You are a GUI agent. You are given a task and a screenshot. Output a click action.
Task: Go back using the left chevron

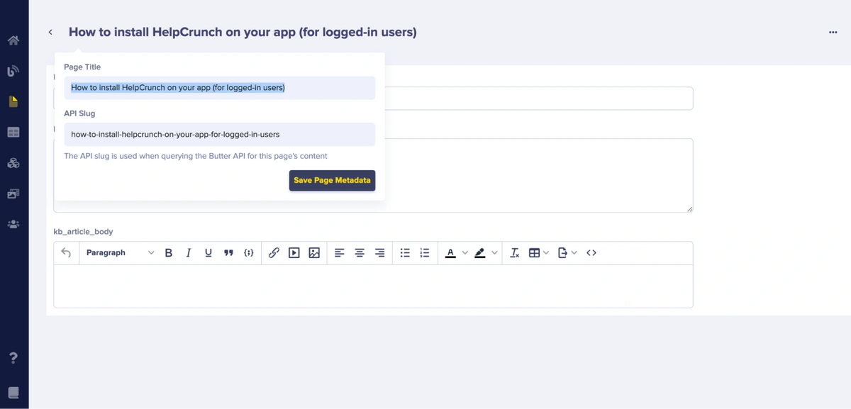point(50,33)
